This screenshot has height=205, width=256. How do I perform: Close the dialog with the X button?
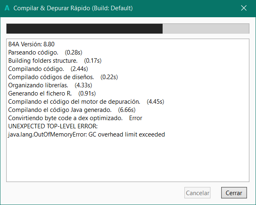[244, 8]
